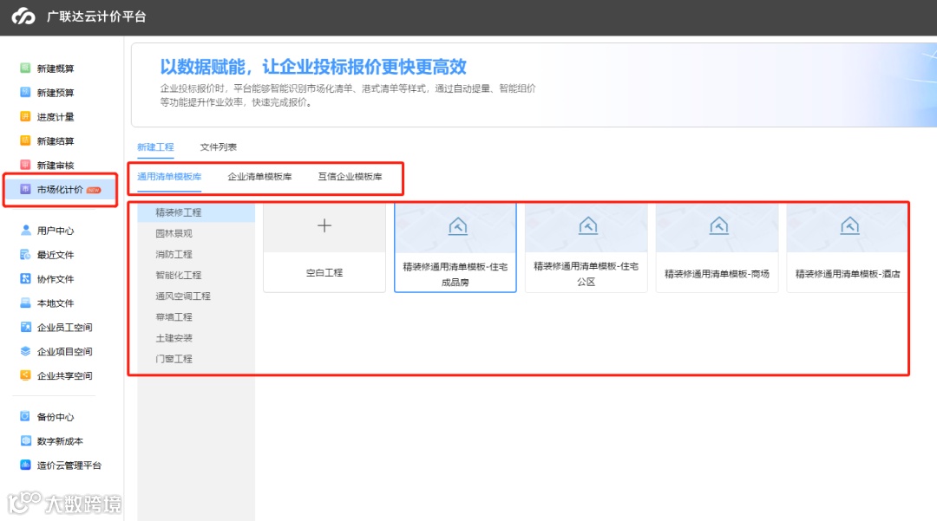Click 精装修通用清单模板-住宅公区 title

[586, 274]
